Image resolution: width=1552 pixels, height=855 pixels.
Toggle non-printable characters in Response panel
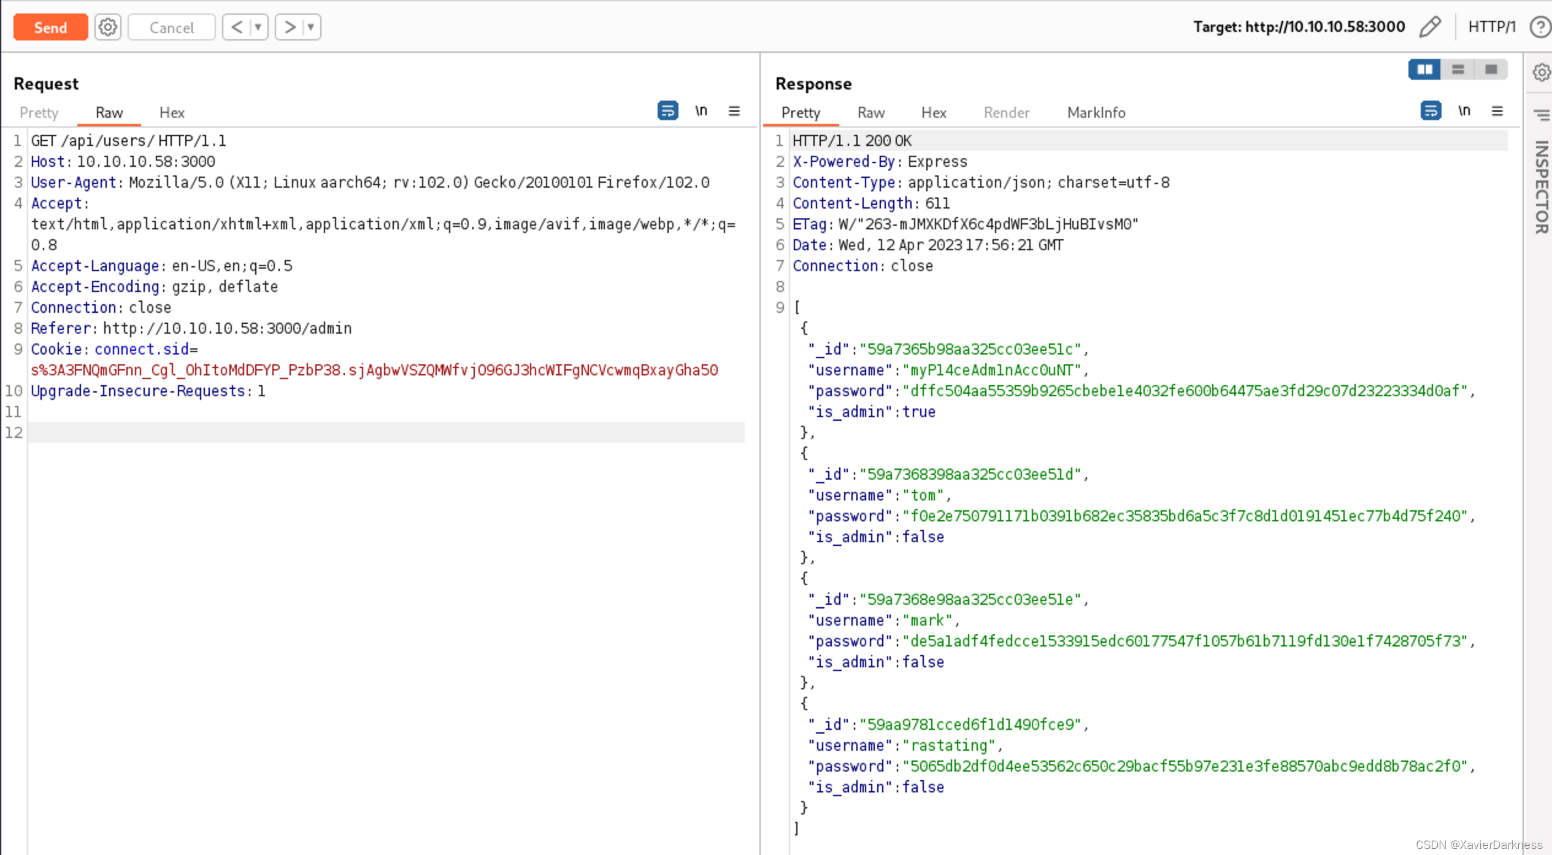pos(1464,111)
